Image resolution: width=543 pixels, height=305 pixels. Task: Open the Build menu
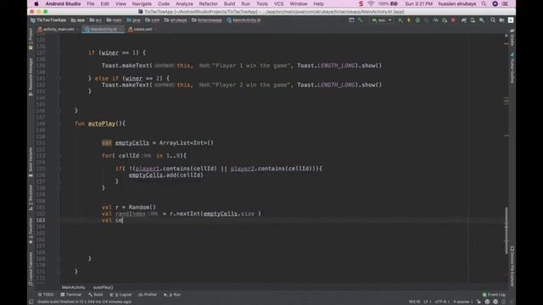tap(229, 3)
